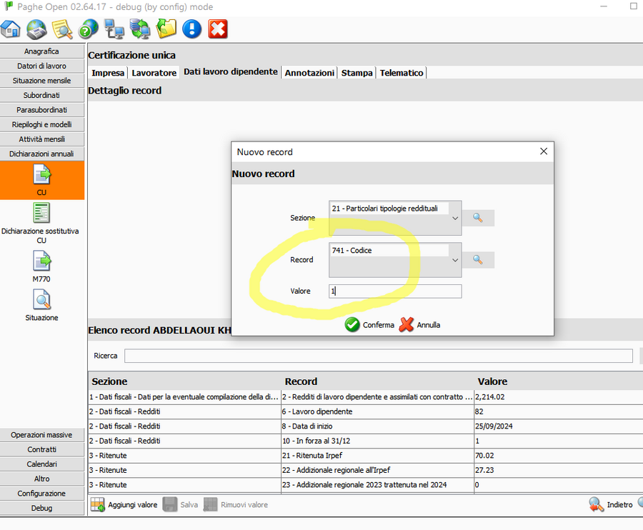Image resolution: width=643 pixels, height=530 pixels.
Task: Open the help globe question mark icon
Action: (x=89, y=29)
